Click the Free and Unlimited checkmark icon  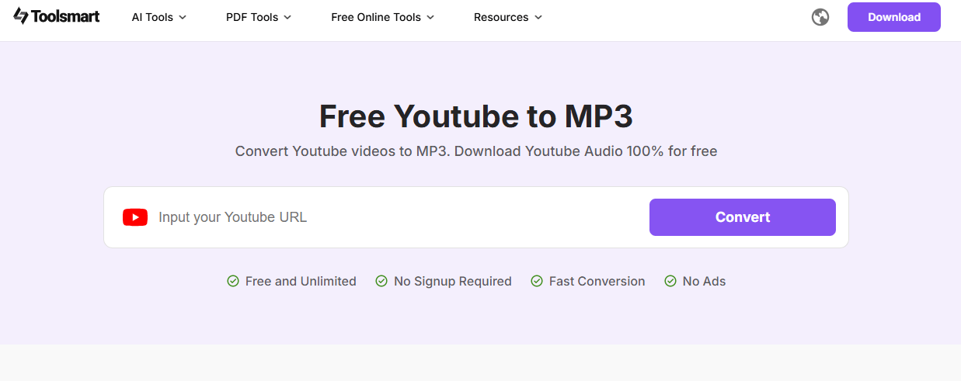pyautogui.click(x=232, y=281)
